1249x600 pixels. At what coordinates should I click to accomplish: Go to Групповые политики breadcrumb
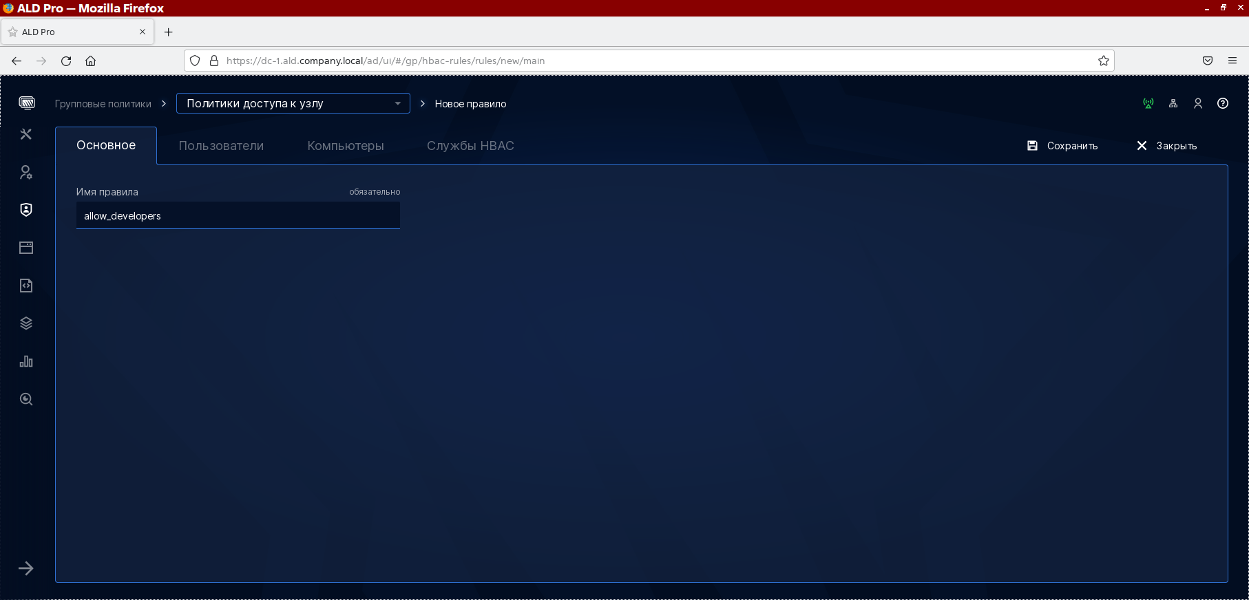(103, 103)
